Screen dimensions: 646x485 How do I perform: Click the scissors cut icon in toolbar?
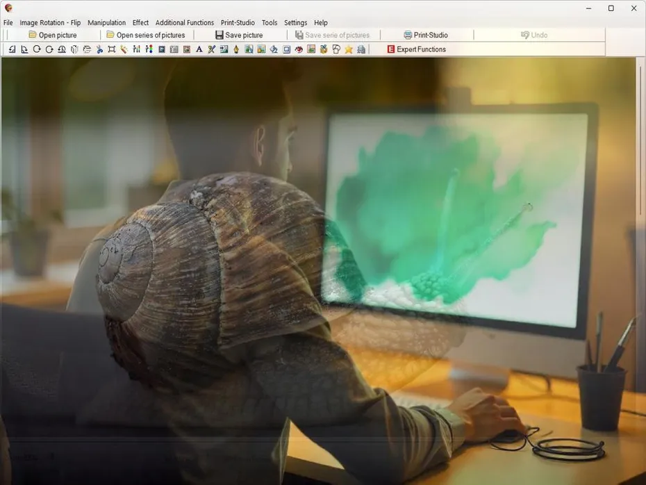[x=99, y=49]
